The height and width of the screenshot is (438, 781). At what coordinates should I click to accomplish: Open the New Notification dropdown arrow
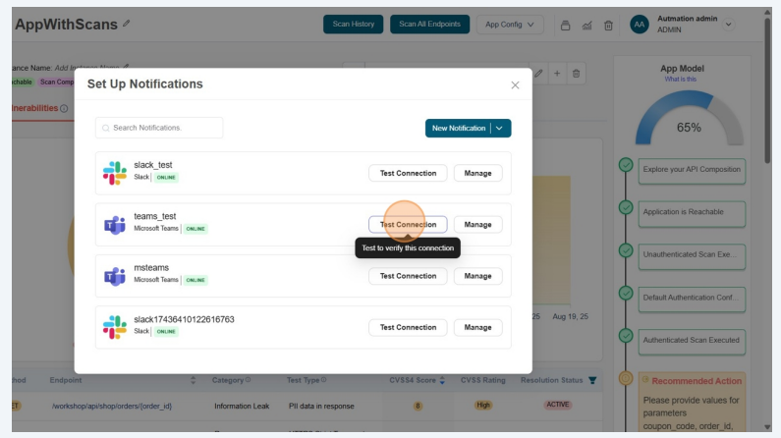(499, 128)
